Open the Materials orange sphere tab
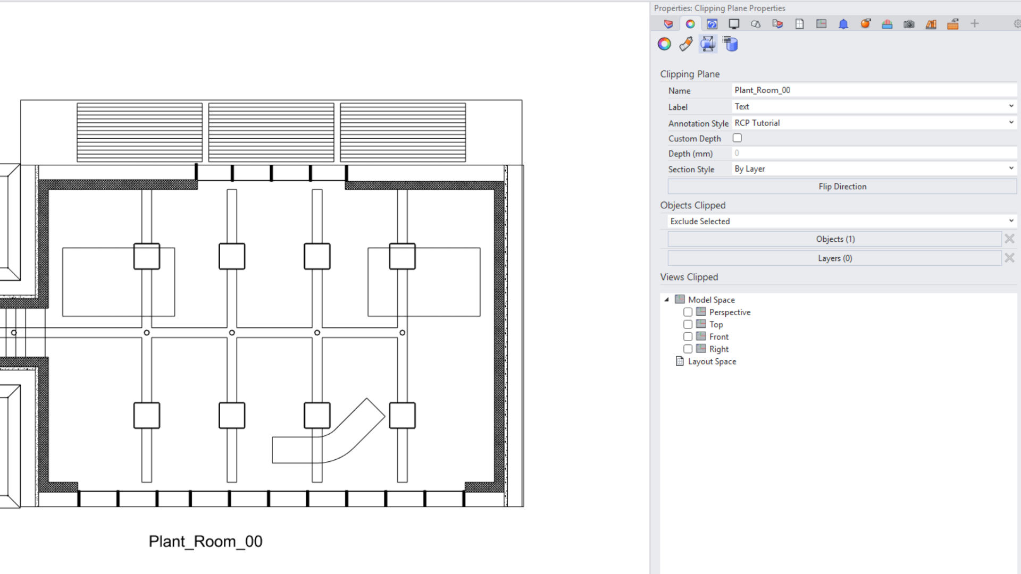Image resolution: width=1021 pixels, height=574 pixels. point(865,24)
